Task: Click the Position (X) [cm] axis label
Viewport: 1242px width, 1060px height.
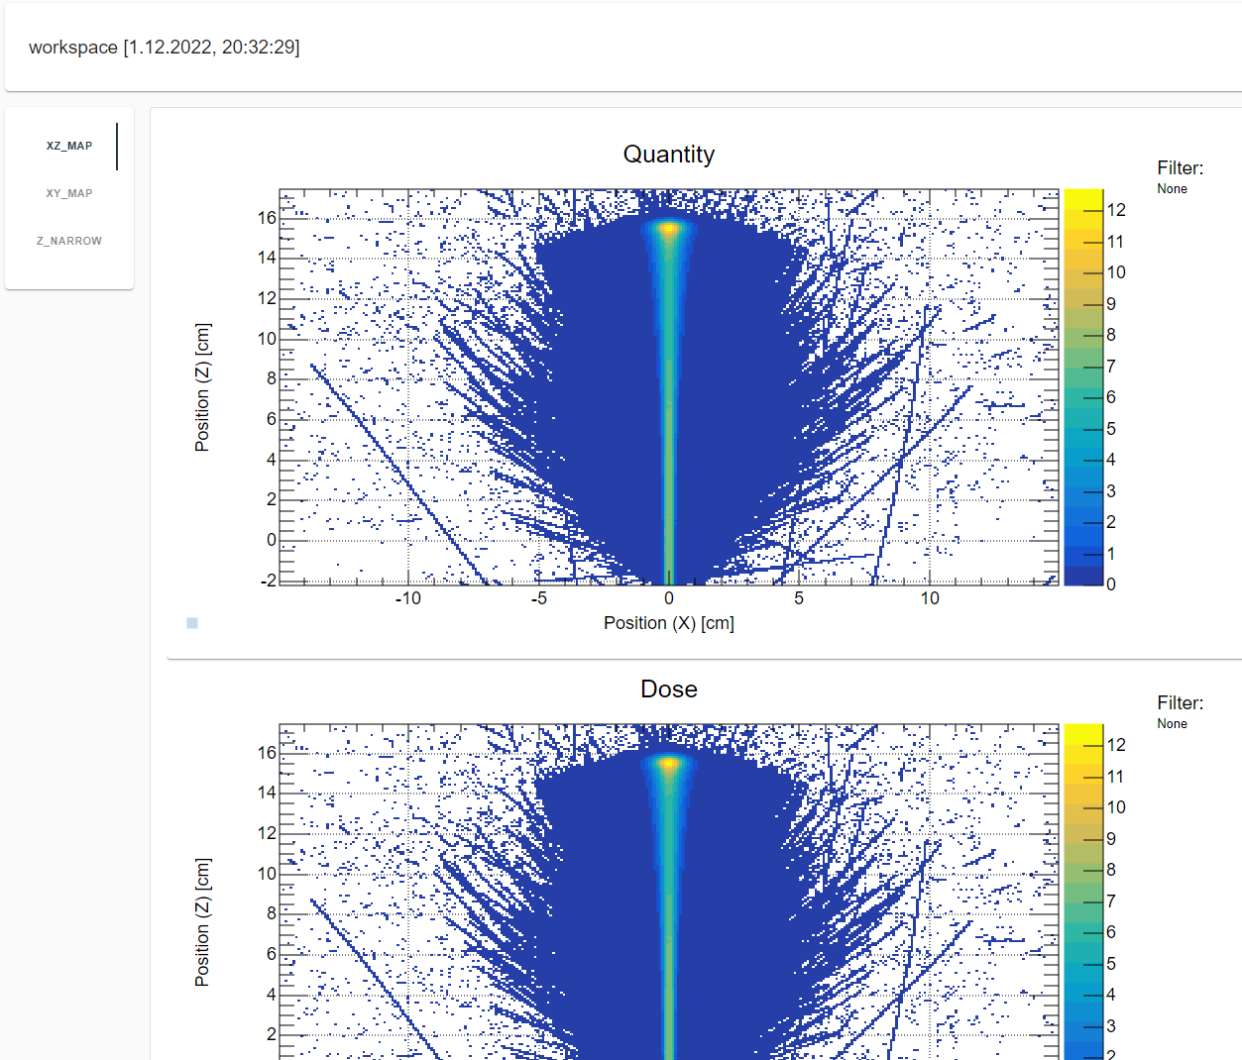Action: (668, 622)
